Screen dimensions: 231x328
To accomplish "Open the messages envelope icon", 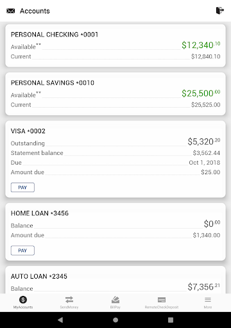I will coord(11,11).
